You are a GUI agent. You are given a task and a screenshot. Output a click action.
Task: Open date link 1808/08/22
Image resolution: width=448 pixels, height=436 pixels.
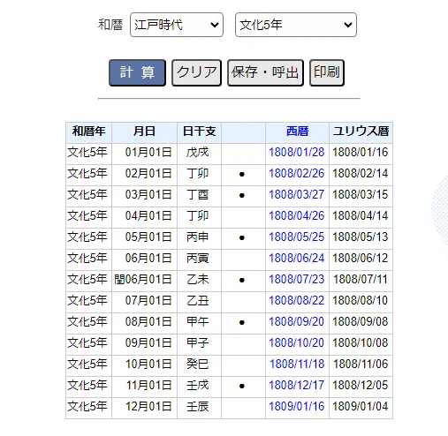[297, 300]
